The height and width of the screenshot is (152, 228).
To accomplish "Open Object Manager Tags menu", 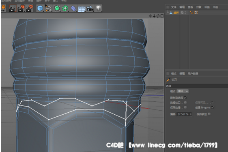I will click(207, 7).
